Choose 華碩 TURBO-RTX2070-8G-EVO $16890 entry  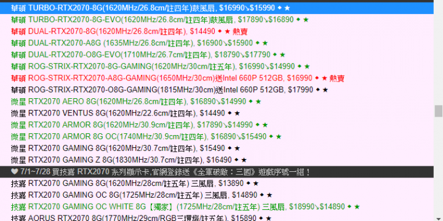click(217, 20)
